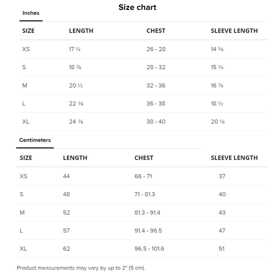This screenshot has width=275, height=275.
Task: Click the Size chart heading
Action: 137,7
